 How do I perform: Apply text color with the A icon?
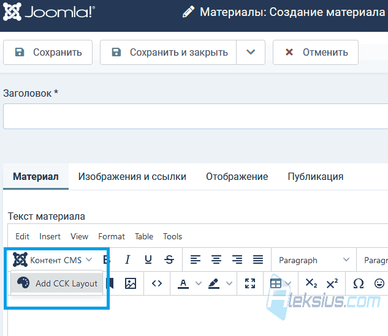pyautogui.click(x=183, y=283)
